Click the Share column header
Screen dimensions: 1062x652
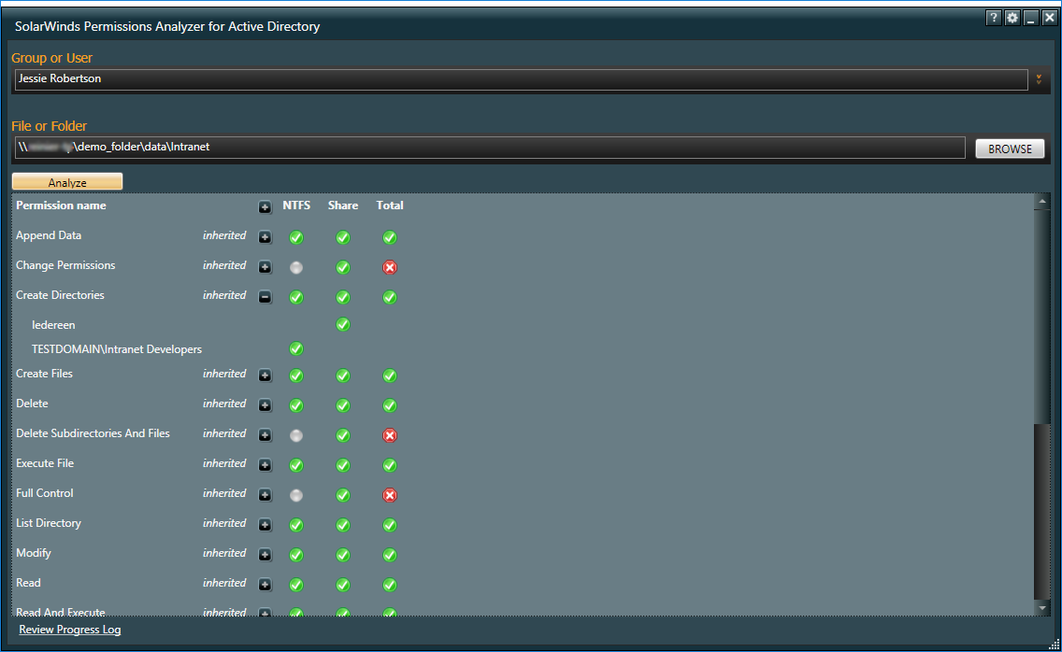pos(343,206)
